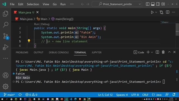This screenshot has height=101, width=179.
Task: Select the TERMINAL panel tab
Action: pos(80,52)
